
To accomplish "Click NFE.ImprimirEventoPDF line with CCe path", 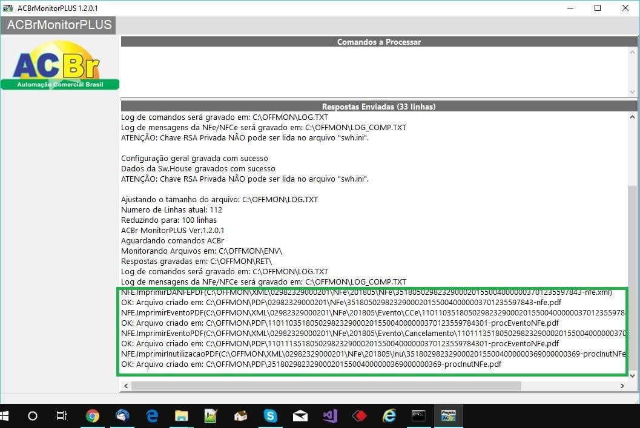I will click(374, 312).
